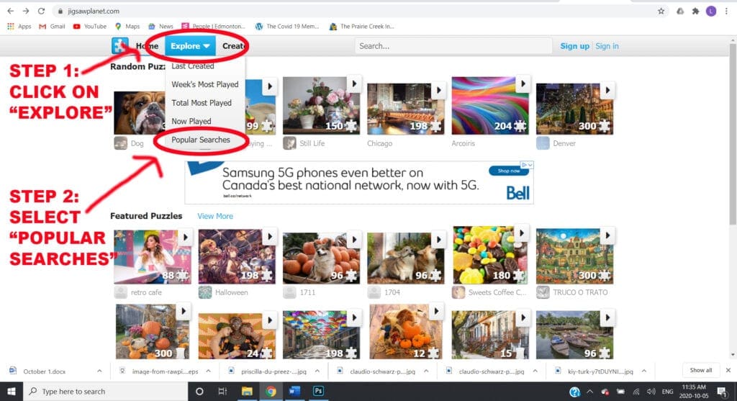Click the browser forward arrow
The width and height of the screenshot is (737, 401).
26,11
